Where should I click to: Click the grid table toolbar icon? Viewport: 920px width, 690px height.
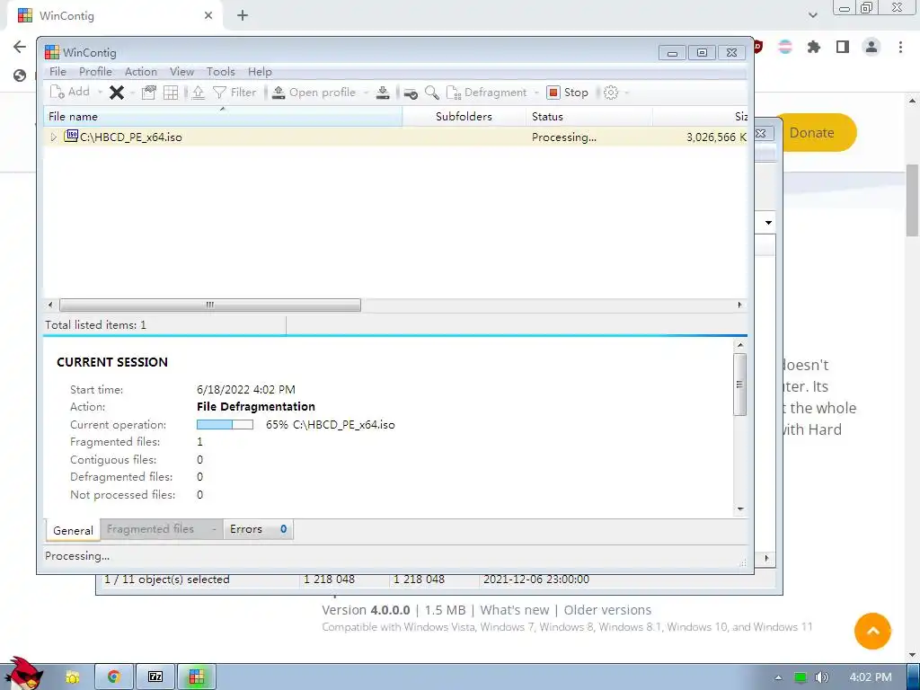(171, 93)
